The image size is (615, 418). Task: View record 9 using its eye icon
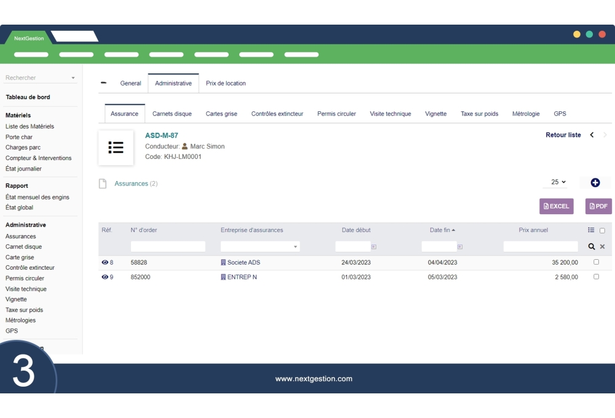[x=105, y=277]
